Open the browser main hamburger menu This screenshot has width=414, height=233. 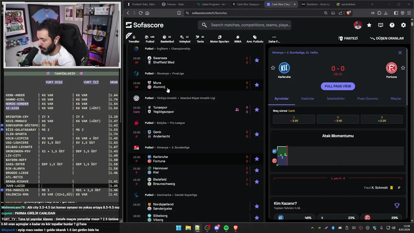click(409, 13)
